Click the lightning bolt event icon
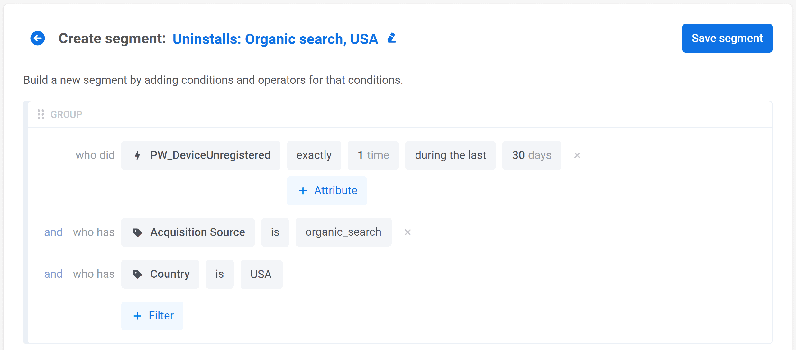Viewport: 796px width, 350px height. (x=137, y=155)
